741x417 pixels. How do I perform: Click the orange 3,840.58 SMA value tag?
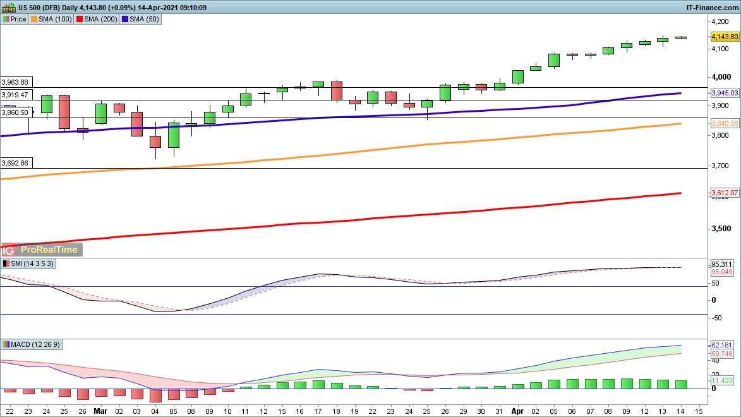pyautogui.click(x=724, y=123)
